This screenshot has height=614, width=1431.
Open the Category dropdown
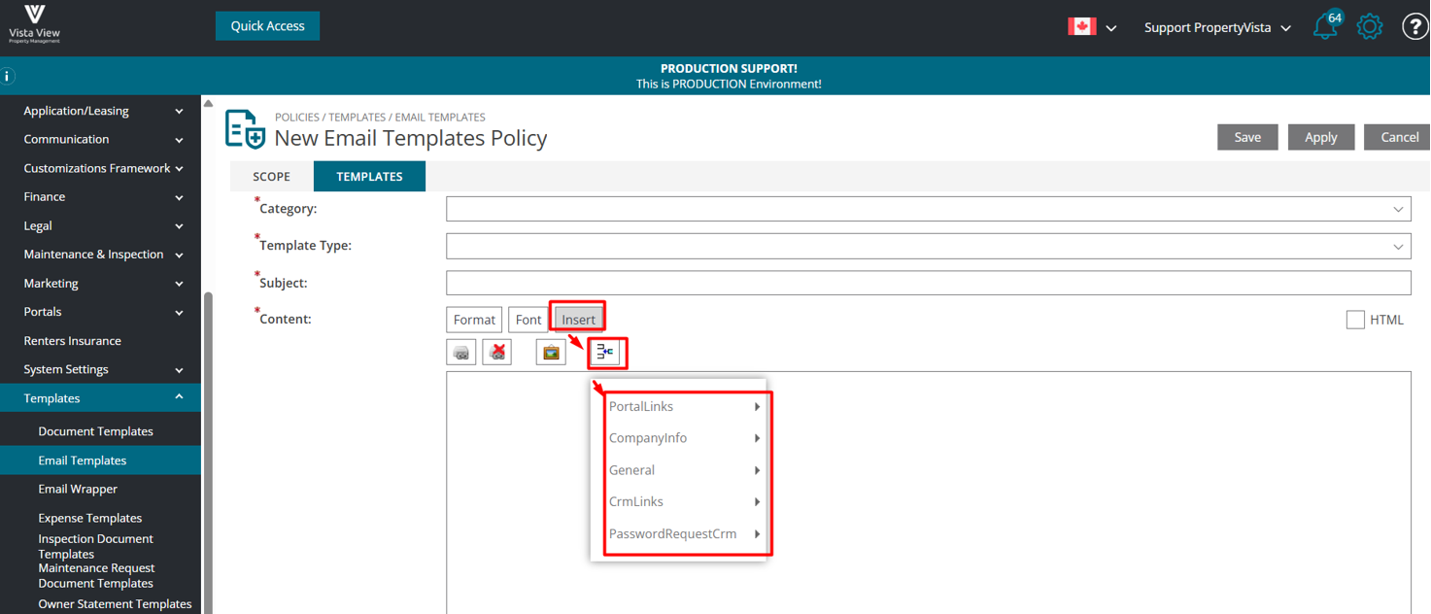click(x=929, y=209)
